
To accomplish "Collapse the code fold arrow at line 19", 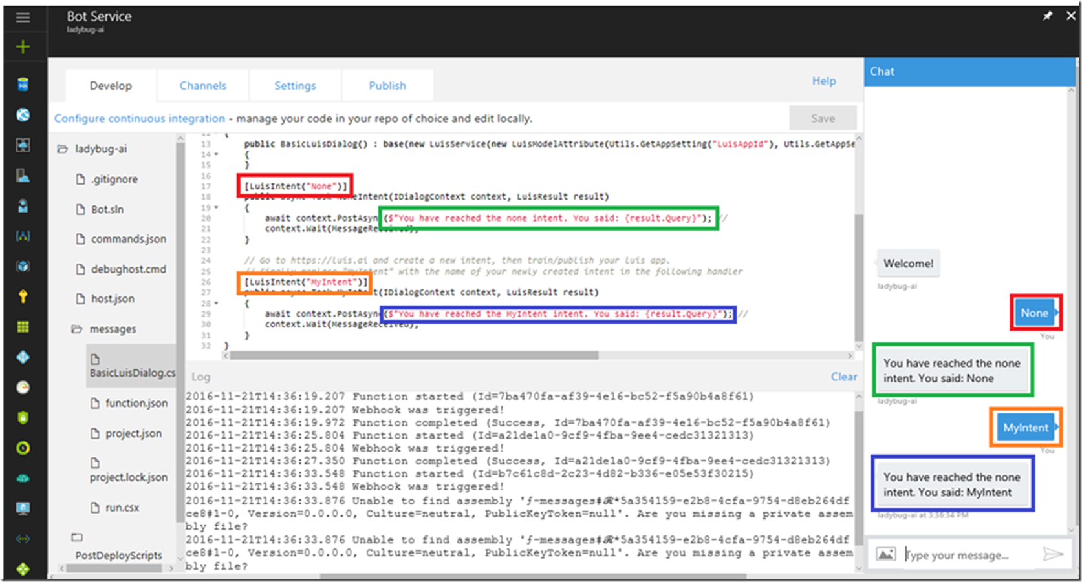I will pyautogui.click(x=216, y=207).
